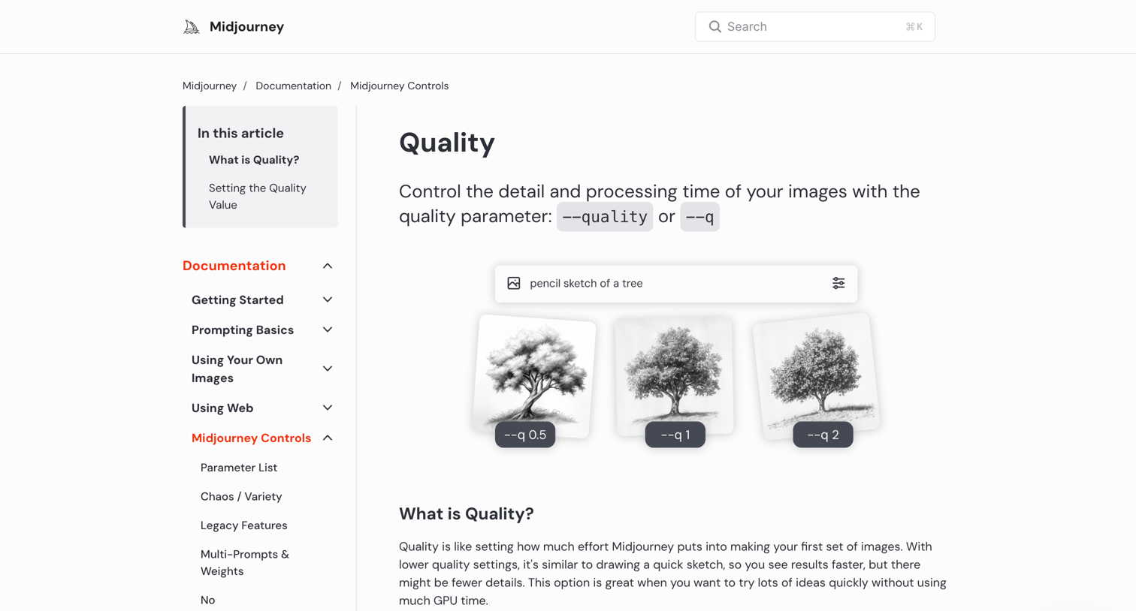Click the '--q 1' label badge
The height and width of the screenshot is (611, 1136).
[675, 435]
